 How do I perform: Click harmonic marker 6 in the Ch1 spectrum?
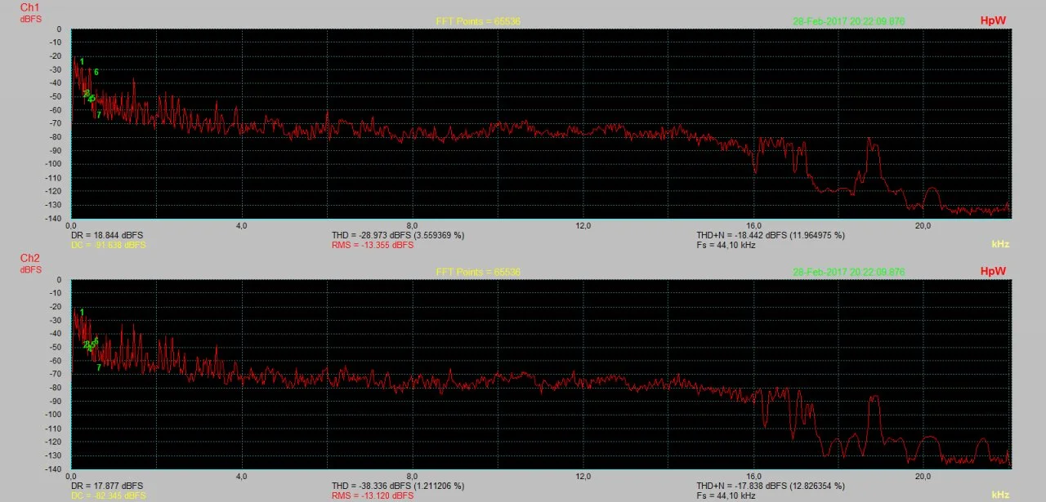tap(96, 72)
